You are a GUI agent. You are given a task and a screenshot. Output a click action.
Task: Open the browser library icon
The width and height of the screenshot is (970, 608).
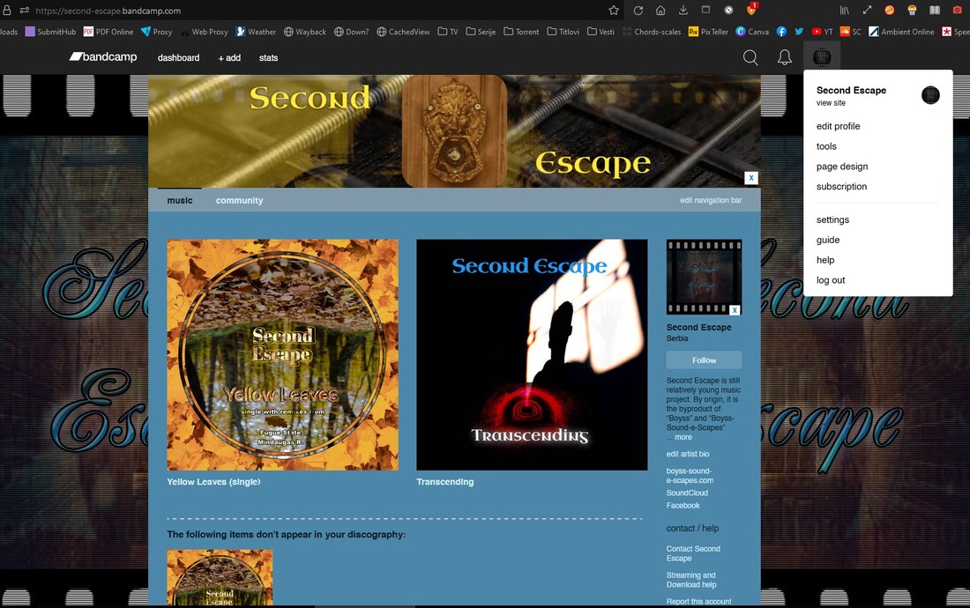point(844,11)
